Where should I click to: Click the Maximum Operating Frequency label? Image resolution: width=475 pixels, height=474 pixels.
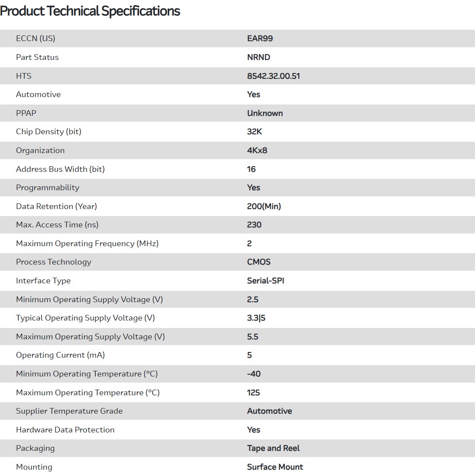coord(87,244)
